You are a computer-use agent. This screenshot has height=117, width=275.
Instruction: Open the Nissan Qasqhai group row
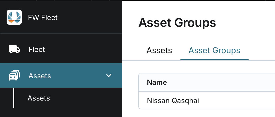pyautogui.click(x=173, y=101)
